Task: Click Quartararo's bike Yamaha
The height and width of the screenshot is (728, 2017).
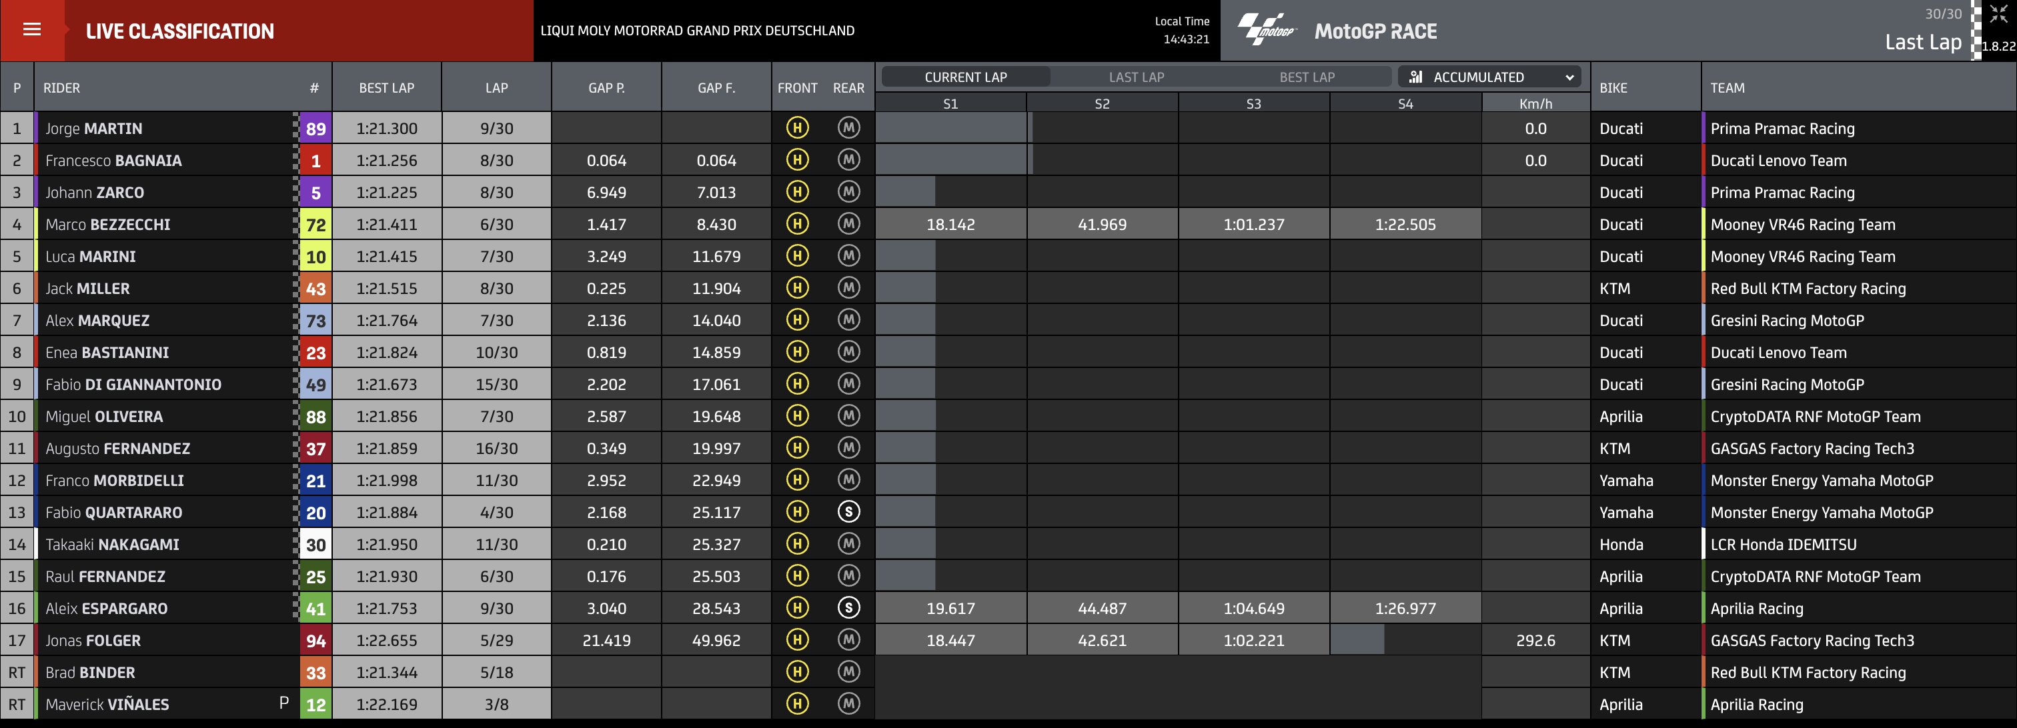Action: pos(1626,513)
